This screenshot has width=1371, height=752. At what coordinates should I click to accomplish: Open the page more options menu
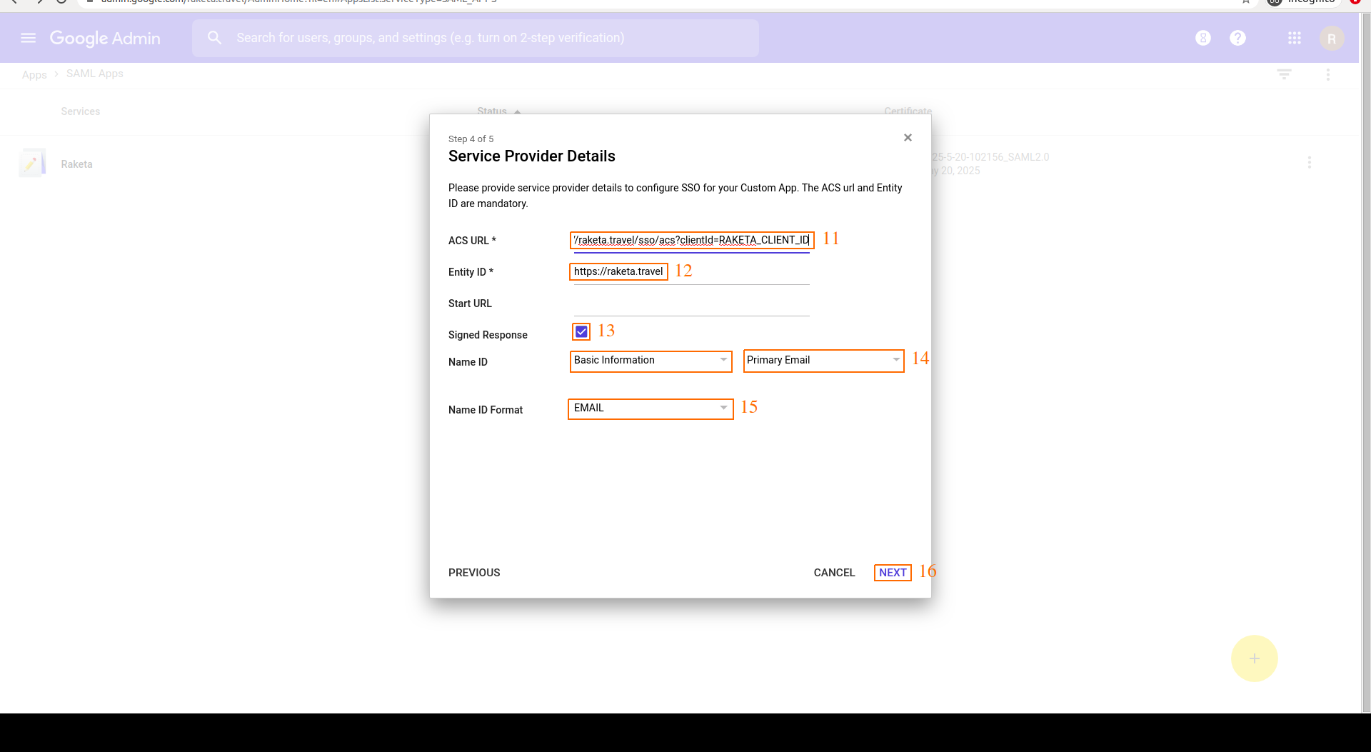1328,74
